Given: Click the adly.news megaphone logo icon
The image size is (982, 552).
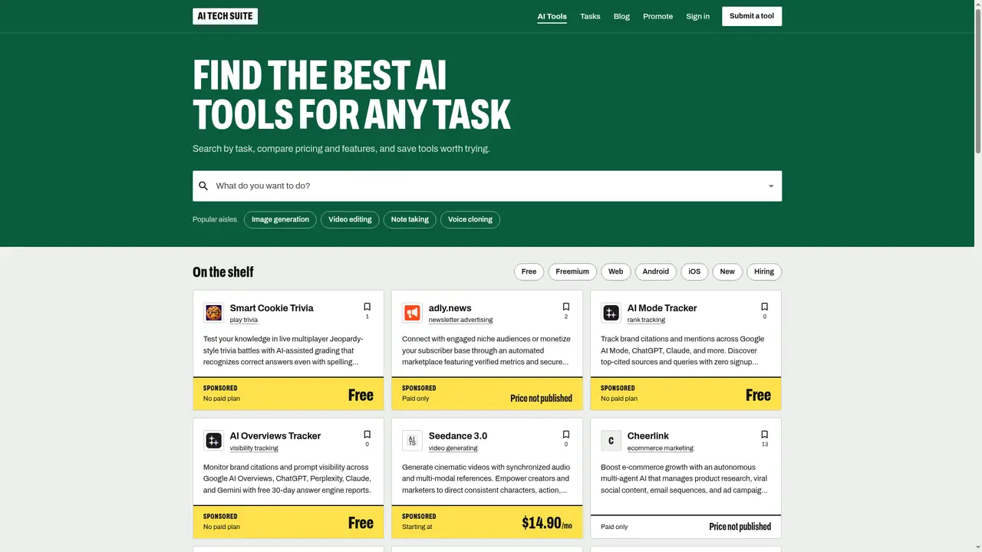Looking at the screenshot, I should (x=412, y=313).
